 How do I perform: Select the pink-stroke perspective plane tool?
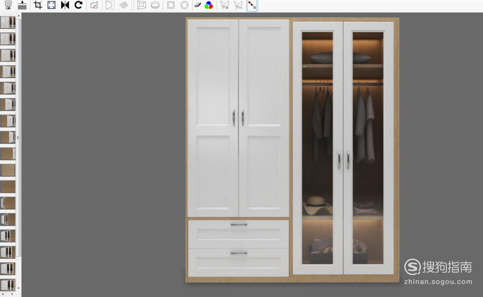tap(94, 5)
